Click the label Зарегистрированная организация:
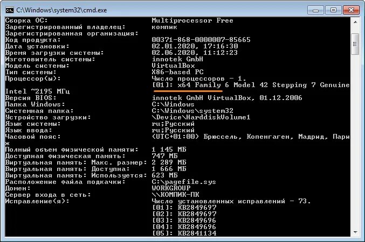The image size is (365, 242). (72, 33)
